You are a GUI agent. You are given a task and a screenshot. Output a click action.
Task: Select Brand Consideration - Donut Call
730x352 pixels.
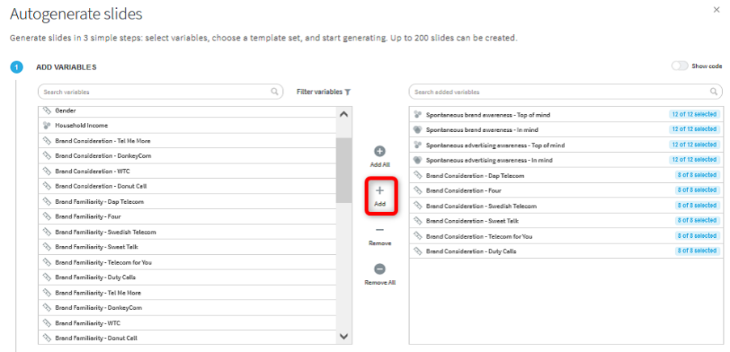point(188,186)
